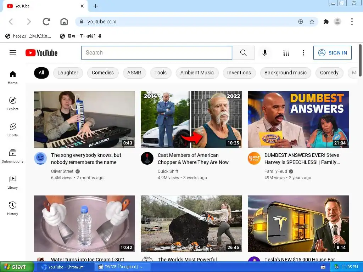The width and height of the screenshot is (363, 272).
Task: Select the Comedies filter chip
Action: [103, 73]
